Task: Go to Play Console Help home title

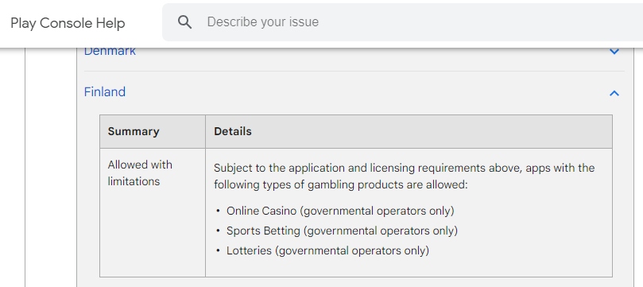Action: [68, 23]
